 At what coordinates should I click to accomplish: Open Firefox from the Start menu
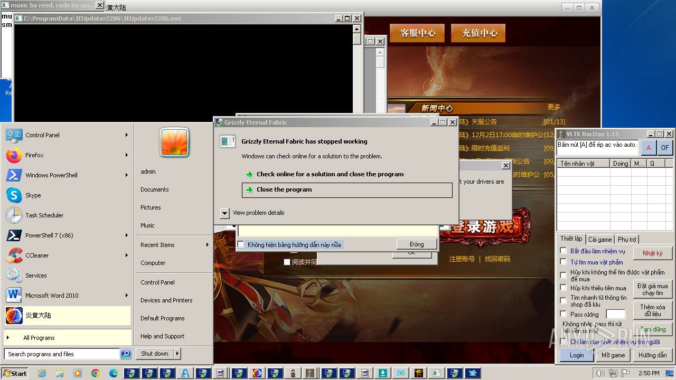tap(34, 155)
